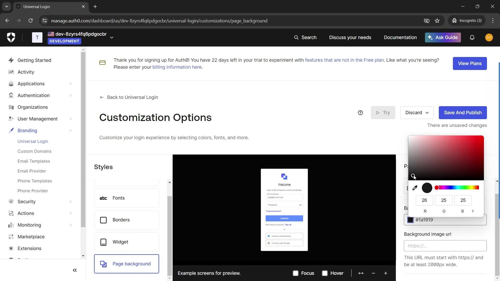Open Phone Templates page
500x281 pixels.
[35, 181]
